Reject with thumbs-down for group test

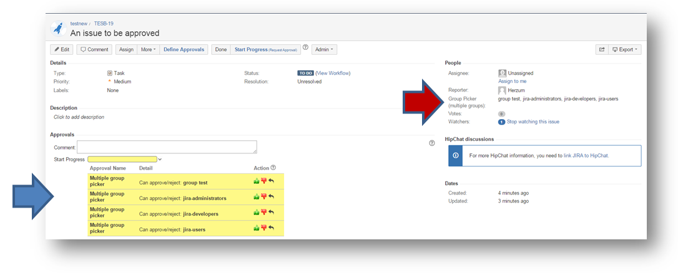[x=263, y=181]
